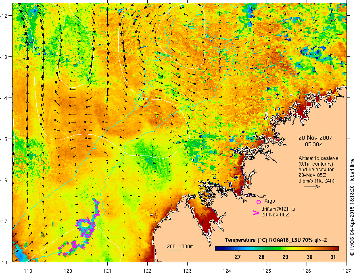355x274 pixels.
Task: Click the longitude axis label 122
Action: pos(147,271)
